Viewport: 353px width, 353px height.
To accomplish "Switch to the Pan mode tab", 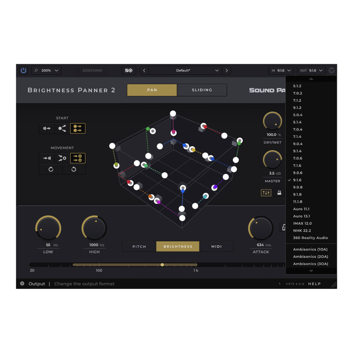I will pyautogui.click(x=152, y=90).
